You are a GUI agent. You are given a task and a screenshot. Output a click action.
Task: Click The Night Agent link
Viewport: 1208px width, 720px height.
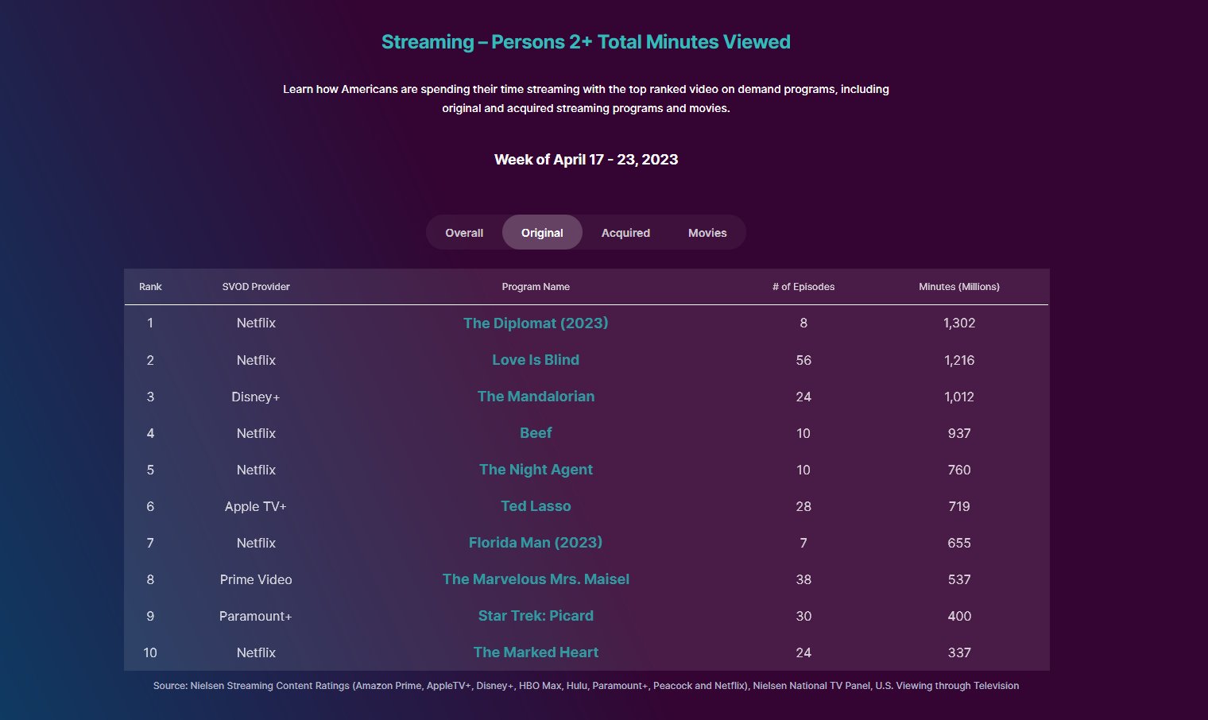536,470
